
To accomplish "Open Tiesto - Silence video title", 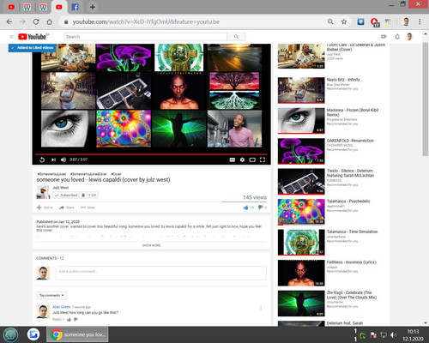I will pos(350,173).
